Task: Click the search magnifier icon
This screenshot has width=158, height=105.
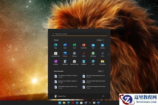Action: 53,34
